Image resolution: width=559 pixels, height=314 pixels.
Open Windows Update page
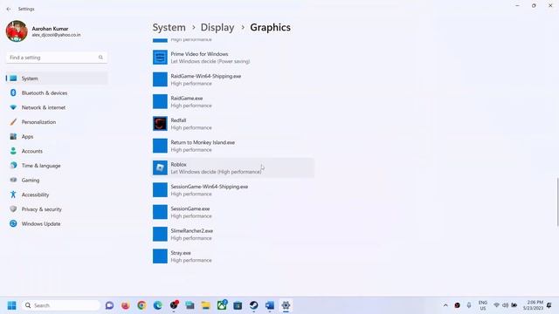(57, 224)
